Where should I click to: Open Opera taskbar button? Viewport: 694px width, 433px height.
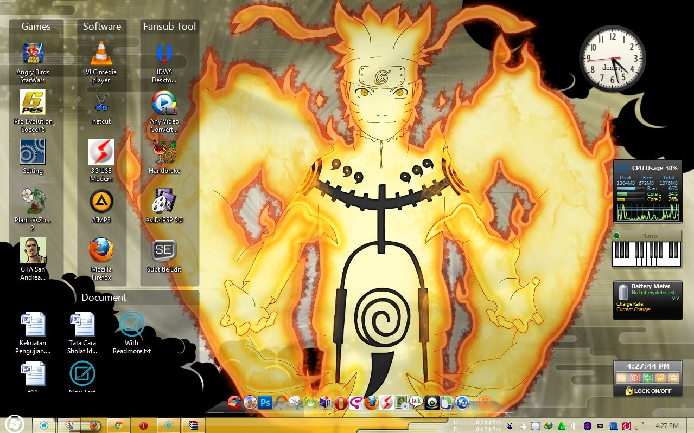point(144,425)
